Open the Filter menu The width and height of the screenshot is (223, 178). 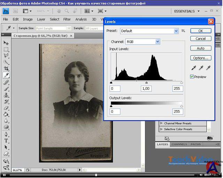pos(67,20)
